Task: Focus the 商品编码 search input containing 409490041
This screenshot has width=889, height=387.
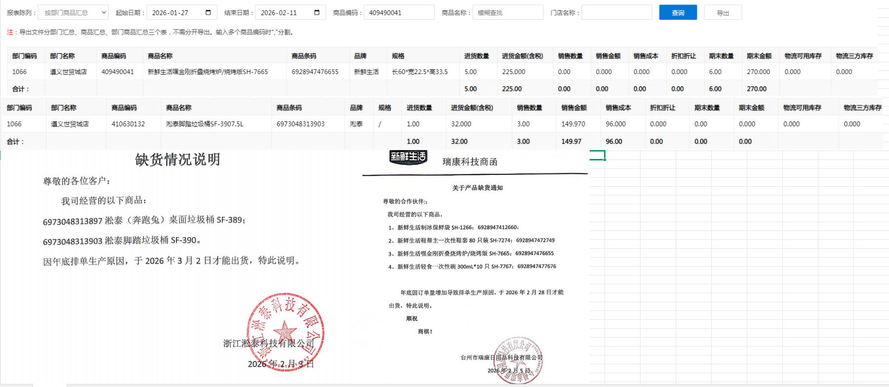Action: 399,13
